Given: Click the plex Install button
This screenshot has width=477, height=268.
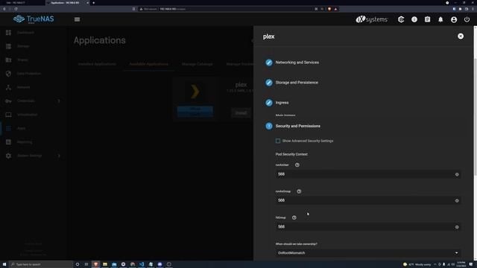Looking at the screenshot, I should (x=241, y=113).
